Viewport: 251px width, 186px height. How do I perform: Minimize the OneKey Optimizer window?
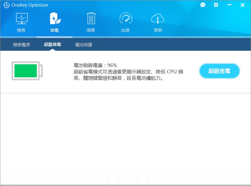point(229,5)
